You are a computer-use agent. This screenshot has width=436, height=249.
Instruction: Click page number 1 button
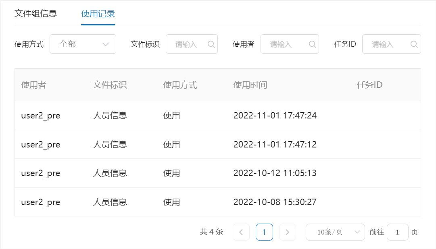coord(264,232)
